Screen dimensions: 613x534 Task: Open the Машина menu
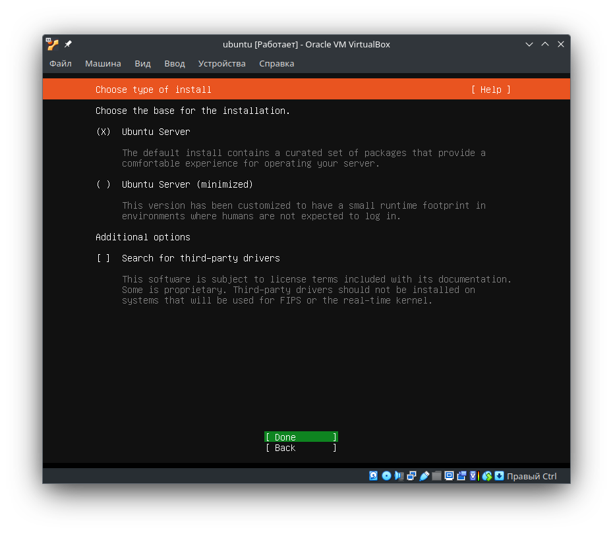(103, 64)
